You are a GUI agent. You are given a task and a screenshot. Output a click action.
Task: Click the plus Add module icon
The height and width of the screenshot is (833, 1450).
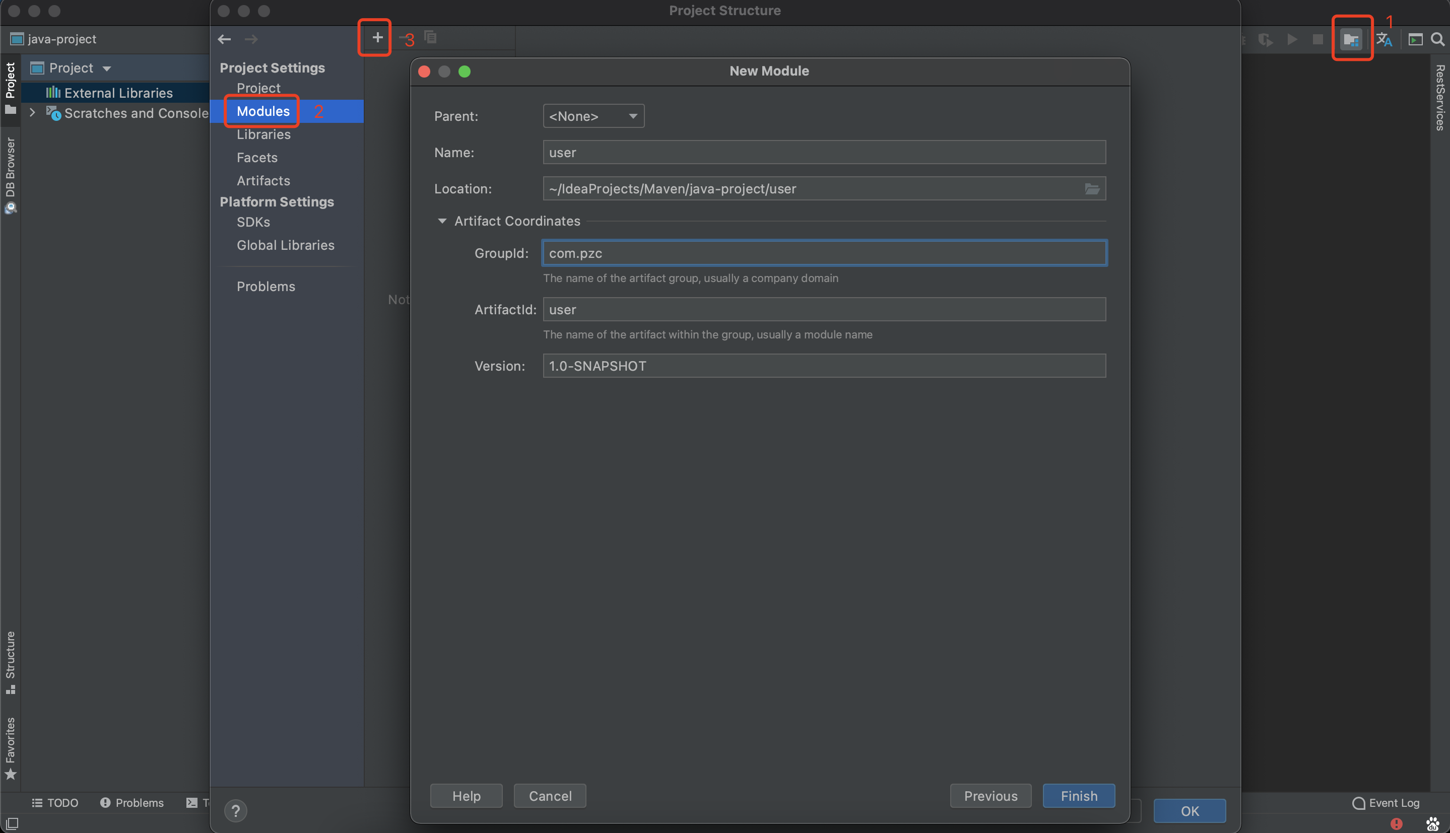(x=377, y=38)
